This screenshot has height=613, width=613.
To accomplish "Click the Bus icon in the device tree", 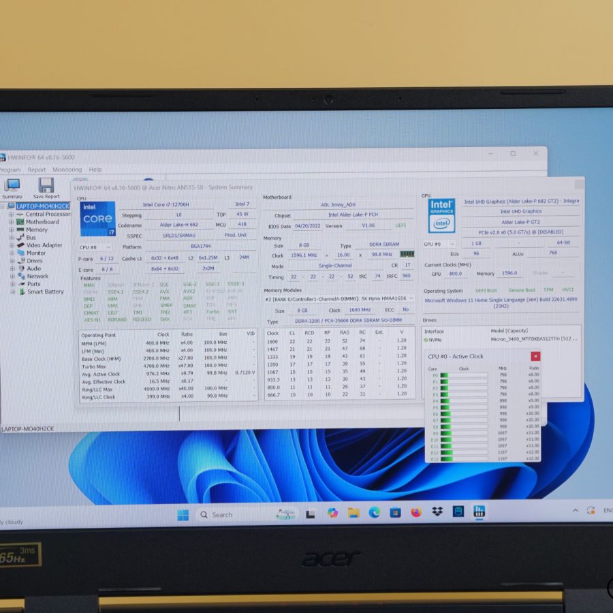I will (x=20, y=237).
